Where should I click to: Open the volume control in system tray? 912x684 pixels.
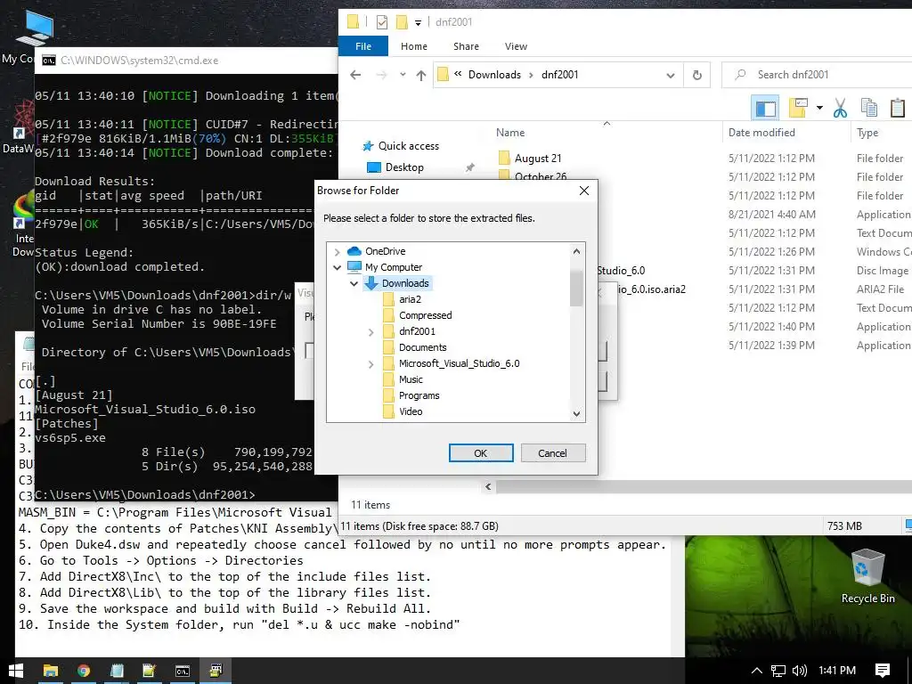coord(800,671)
